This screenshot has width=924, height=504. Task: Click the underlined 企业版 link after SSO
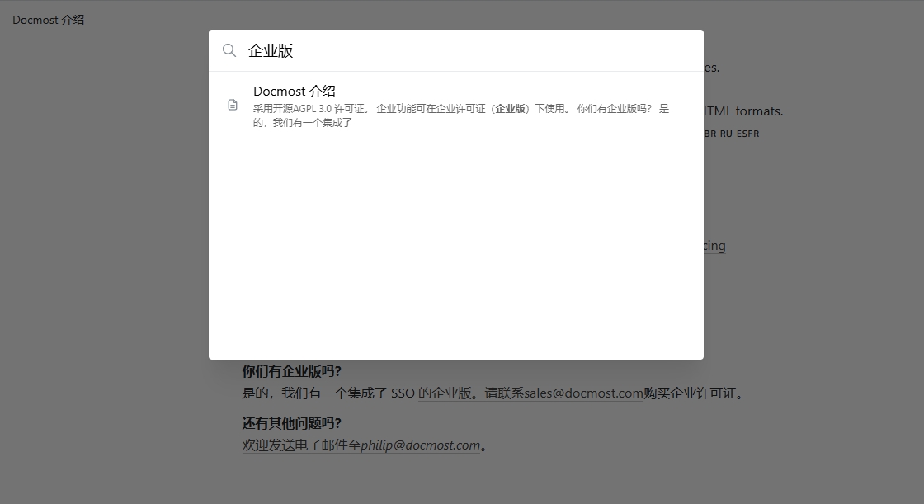click(451, 393)
